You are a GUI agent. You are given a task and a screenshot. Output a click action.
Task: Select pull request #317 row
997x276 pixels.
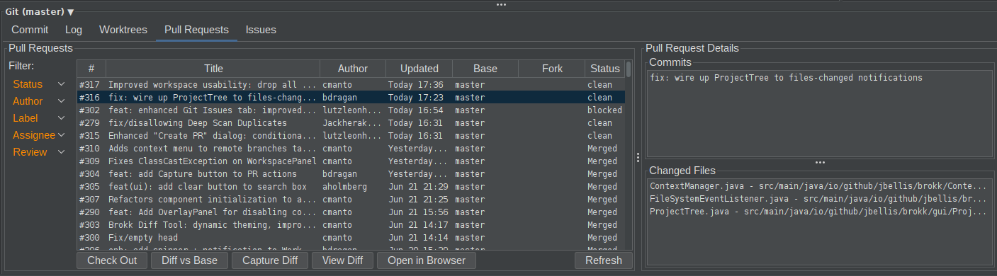click(x=351, y=85)
